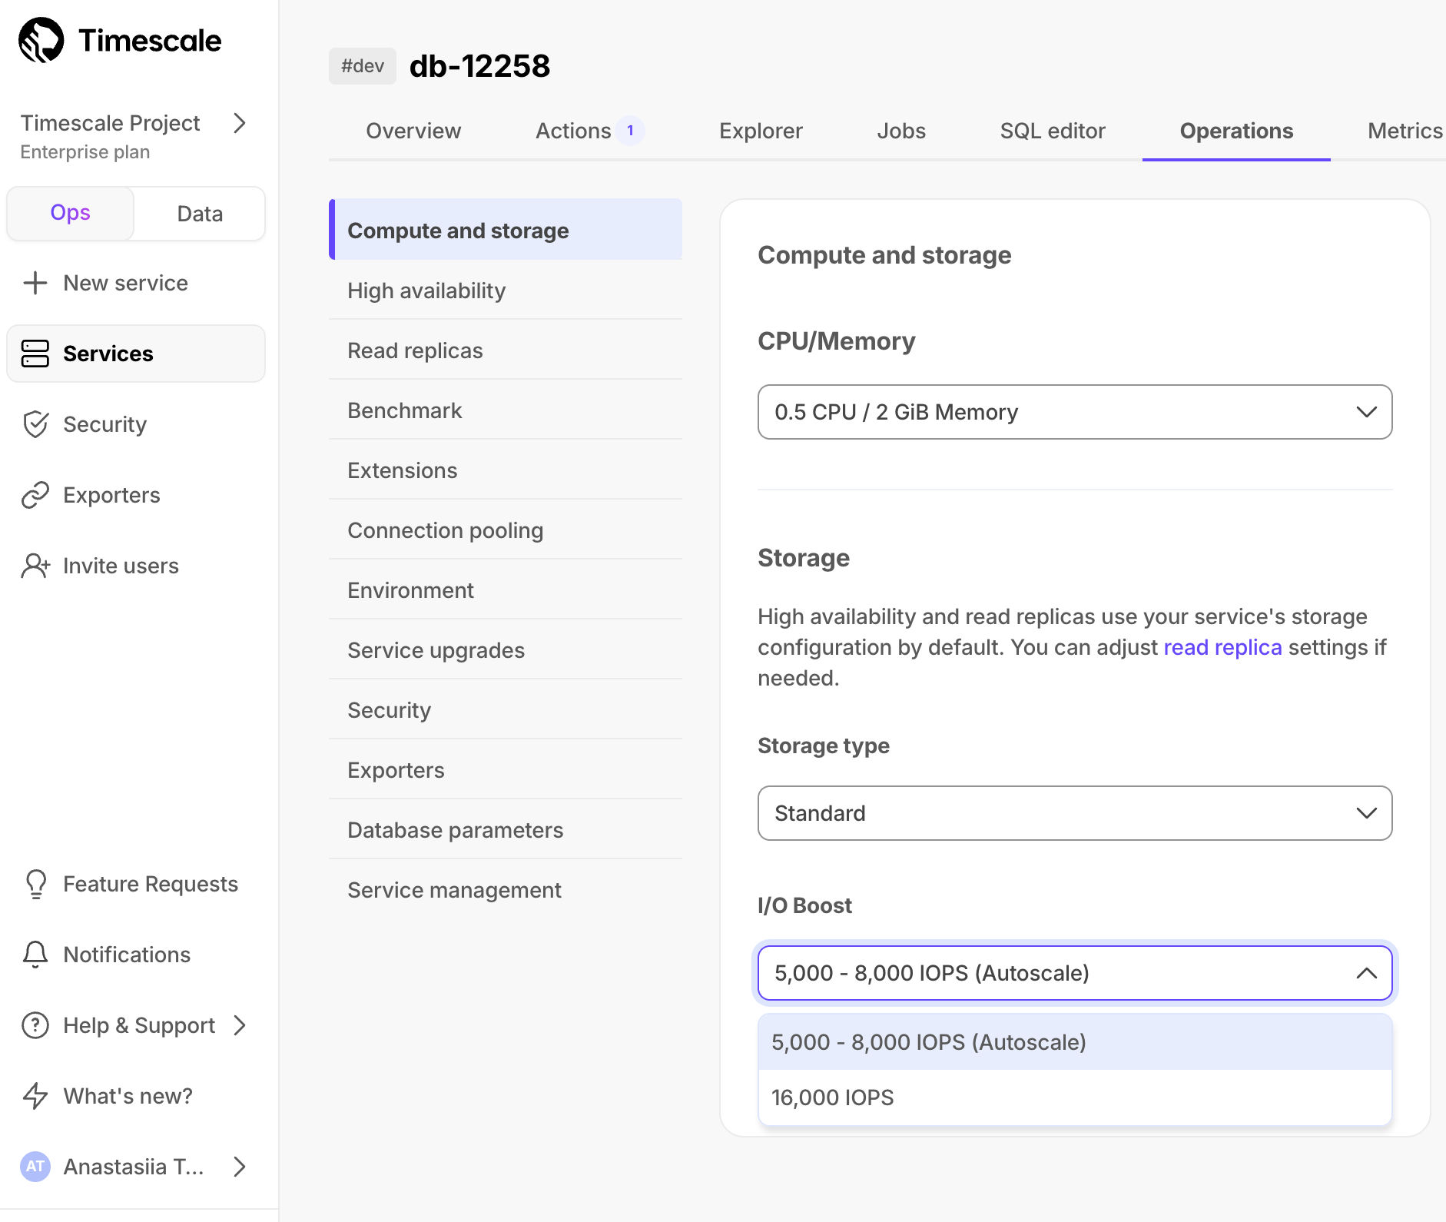Click the link icon for Exporters in left sidebar
Screen dimensions: 1446x1222
tap(35, 495)
